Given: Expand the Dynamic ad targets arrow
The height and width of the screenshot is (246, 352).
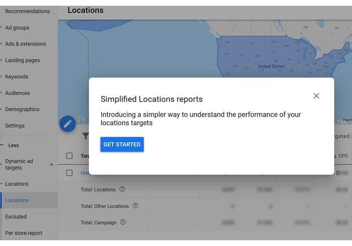Looking at the screenshot, I should coord(1,164).
